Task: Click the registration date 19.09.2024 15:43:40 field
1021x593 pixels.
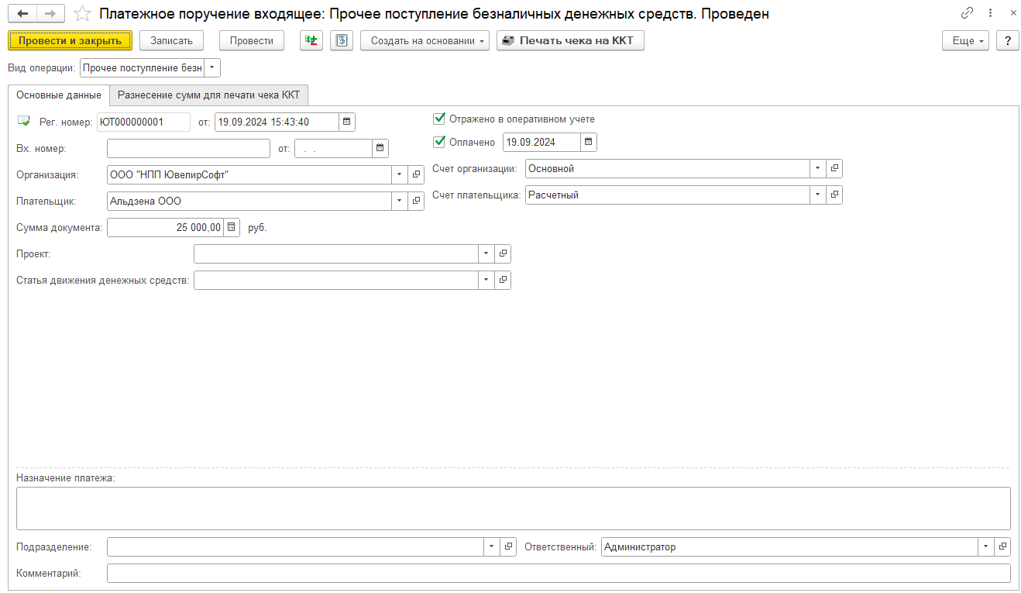Action: (x=277, y=122)
